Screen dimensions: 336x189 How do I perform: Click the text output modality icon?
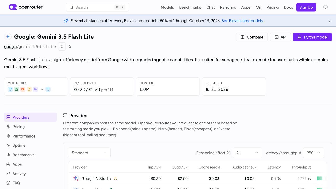(x=48, y=89)
